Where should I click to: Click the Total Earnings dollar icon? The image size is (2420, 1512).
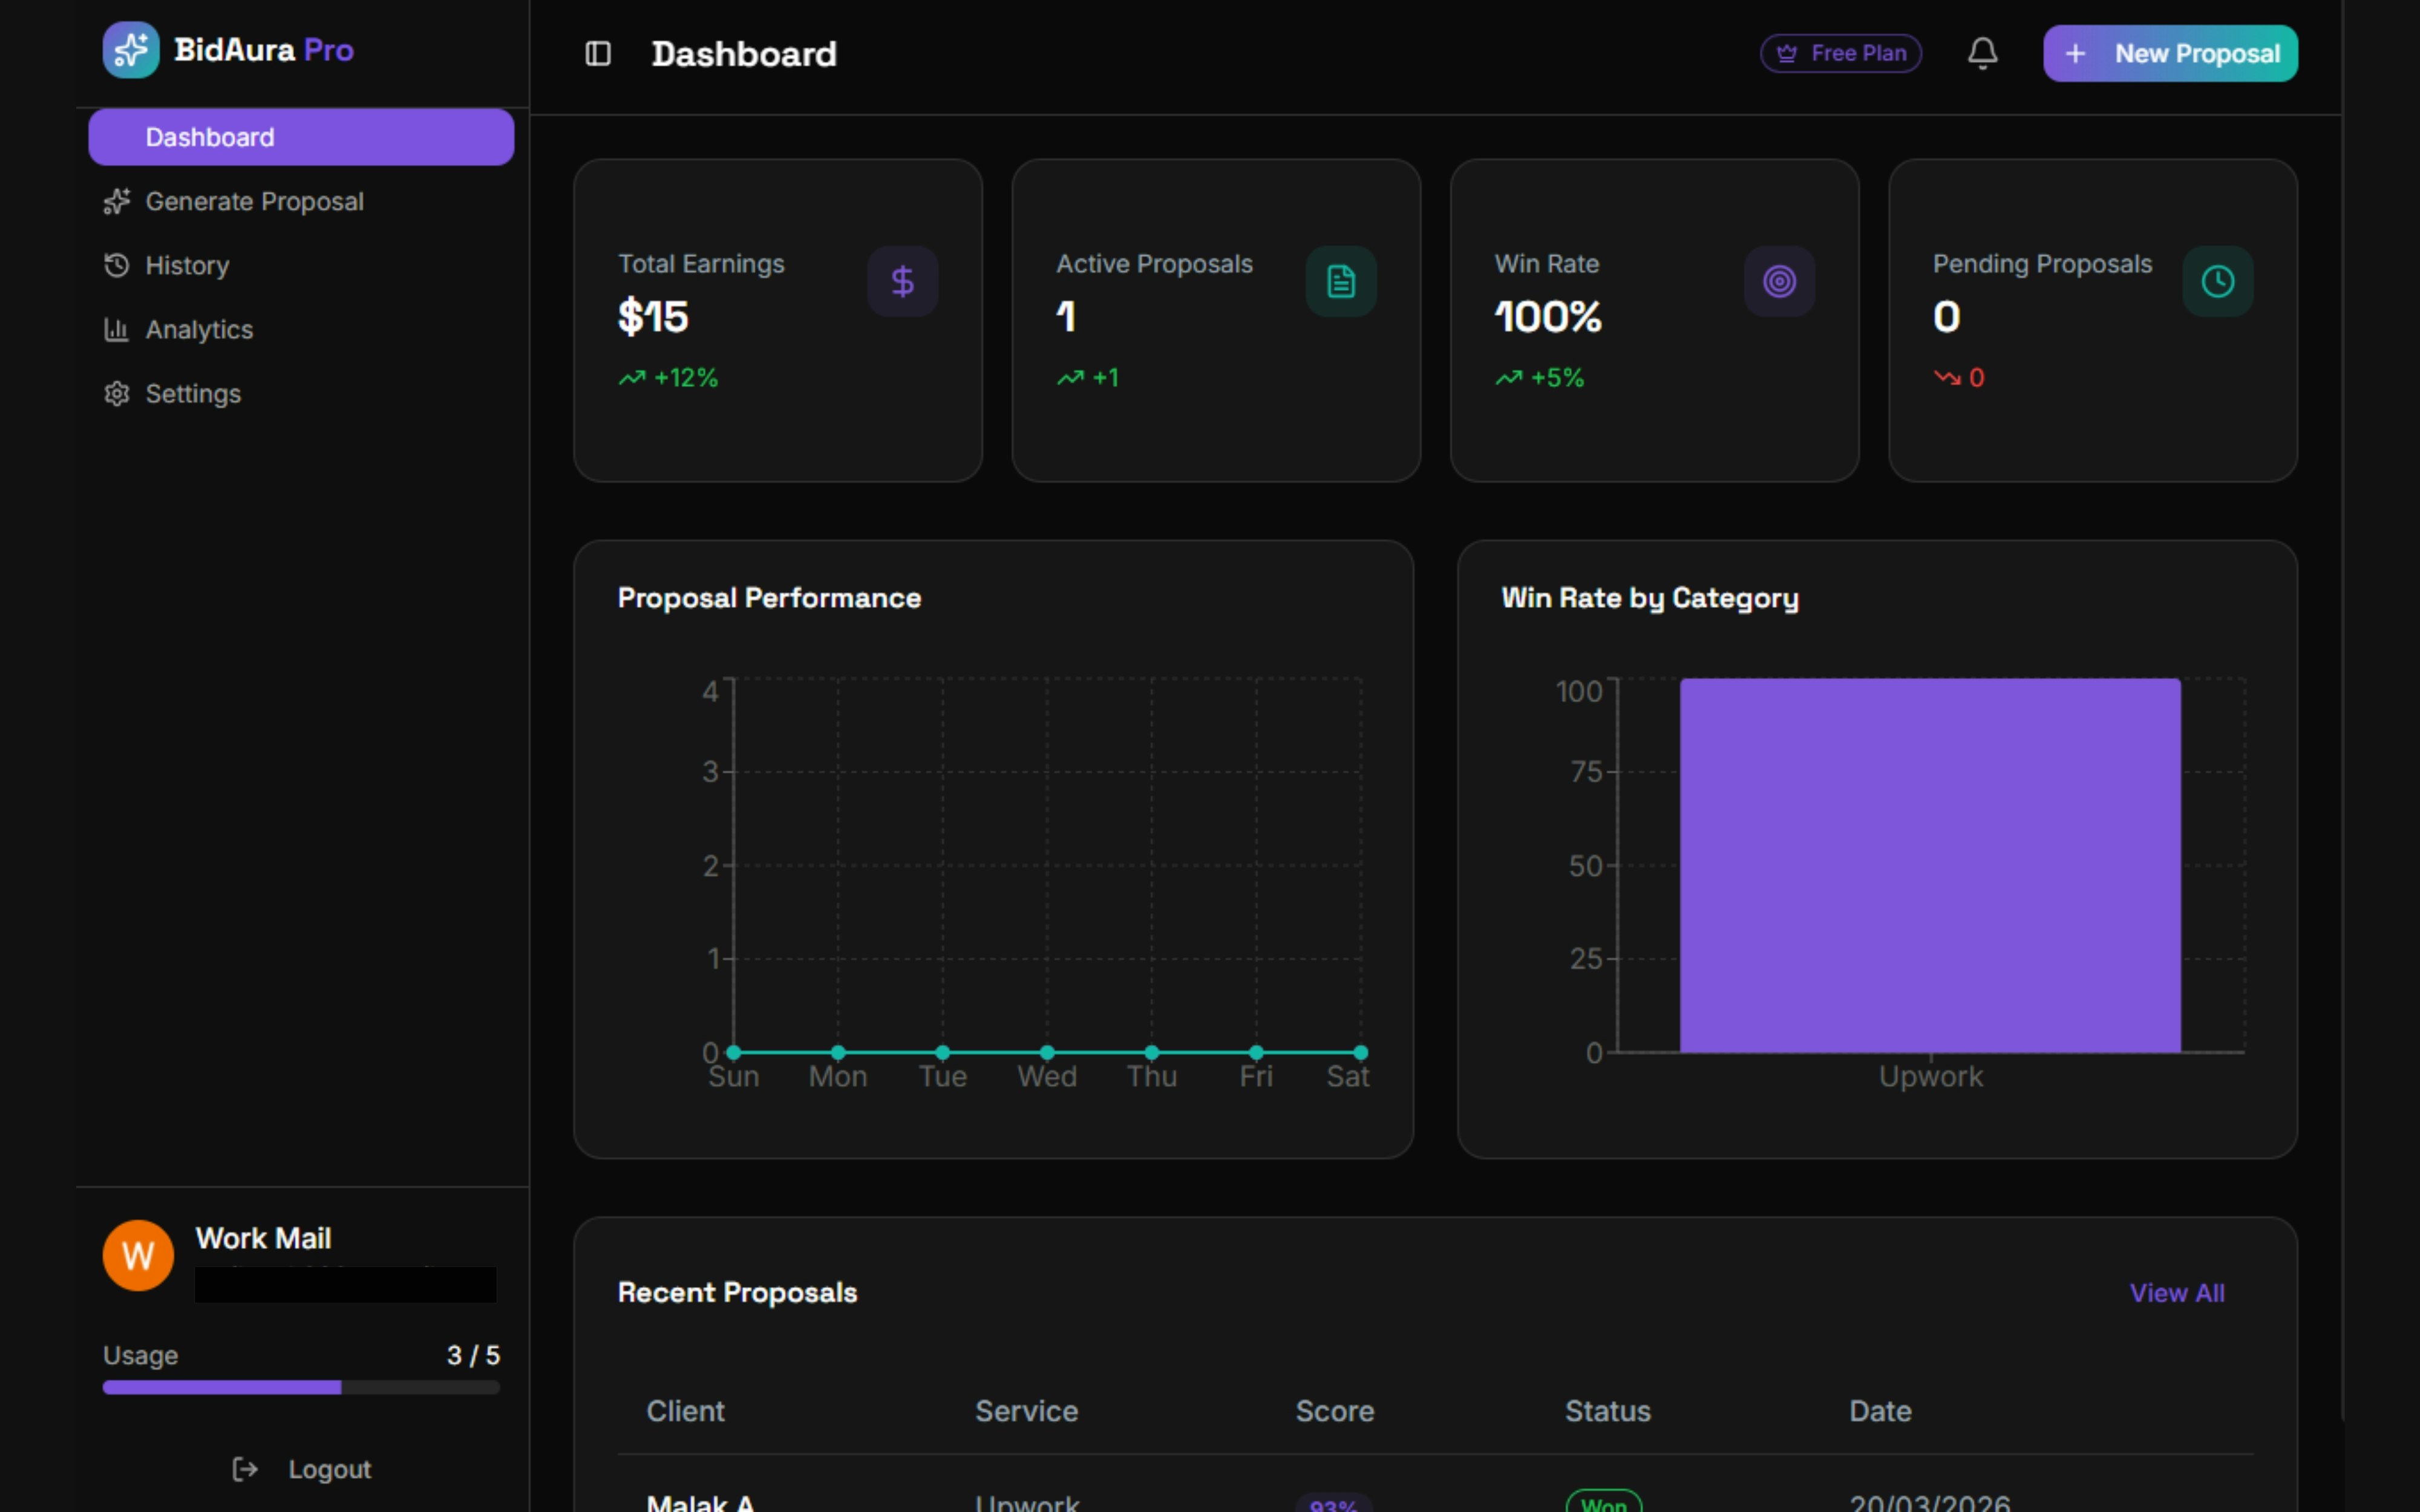point(902,282)
